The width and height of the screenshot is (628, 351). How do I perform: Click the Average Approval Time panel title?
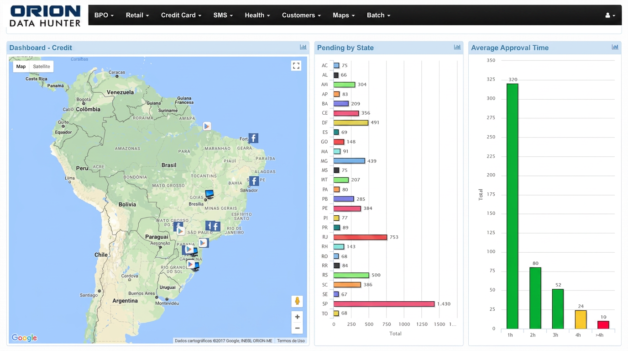[x=510, y=48]
